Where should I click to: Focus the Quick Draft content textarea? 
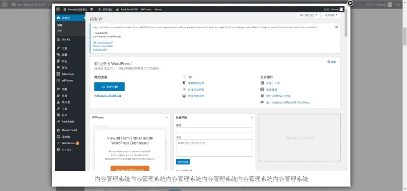tap(214, 148)
